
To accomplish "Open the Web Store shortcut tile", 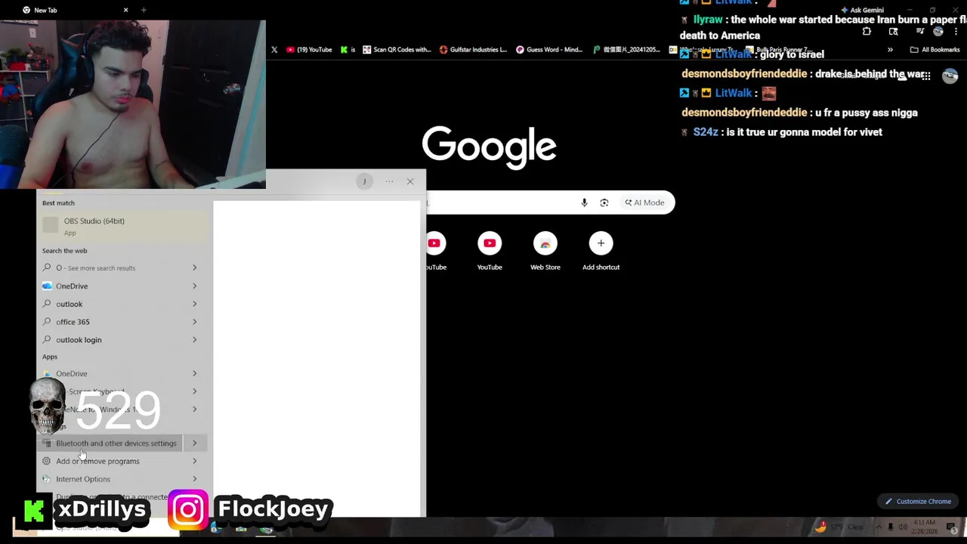I will (545, 252).
